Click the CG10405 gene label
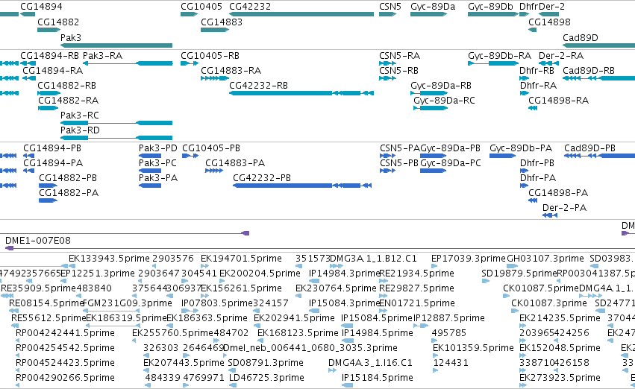 pos(201,7)
